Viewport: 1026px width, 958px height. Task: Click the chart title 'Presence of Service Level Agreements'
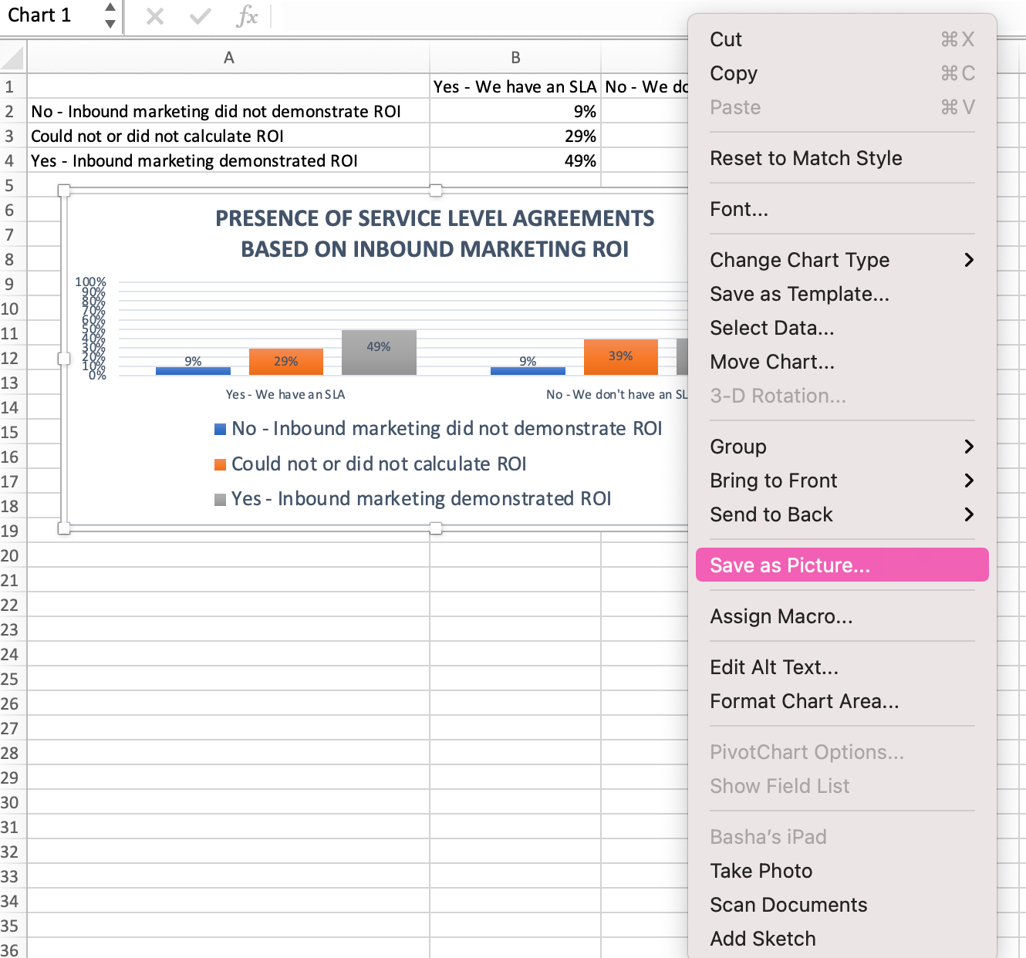(x=435, y=234)
